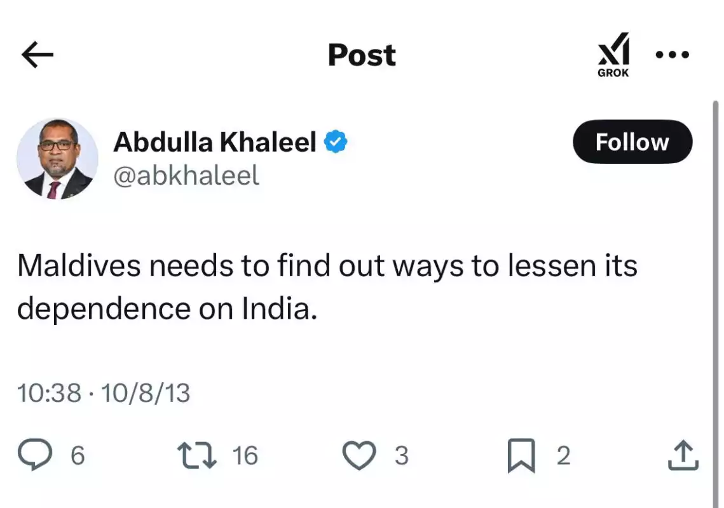View the 6 replies count
The image size is (724, 508).
(78, 456)
